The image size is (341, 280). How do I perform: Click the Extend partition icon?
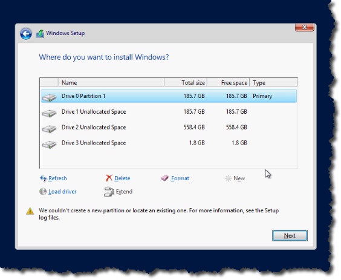[109, 192]
